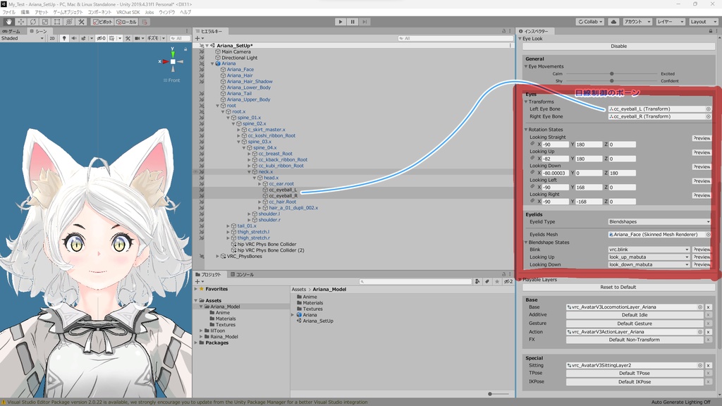This screenshot has height=406, width=722.
Task: Expand the thigh_stretch.l hierarchy item
Action: click(228, 231)
